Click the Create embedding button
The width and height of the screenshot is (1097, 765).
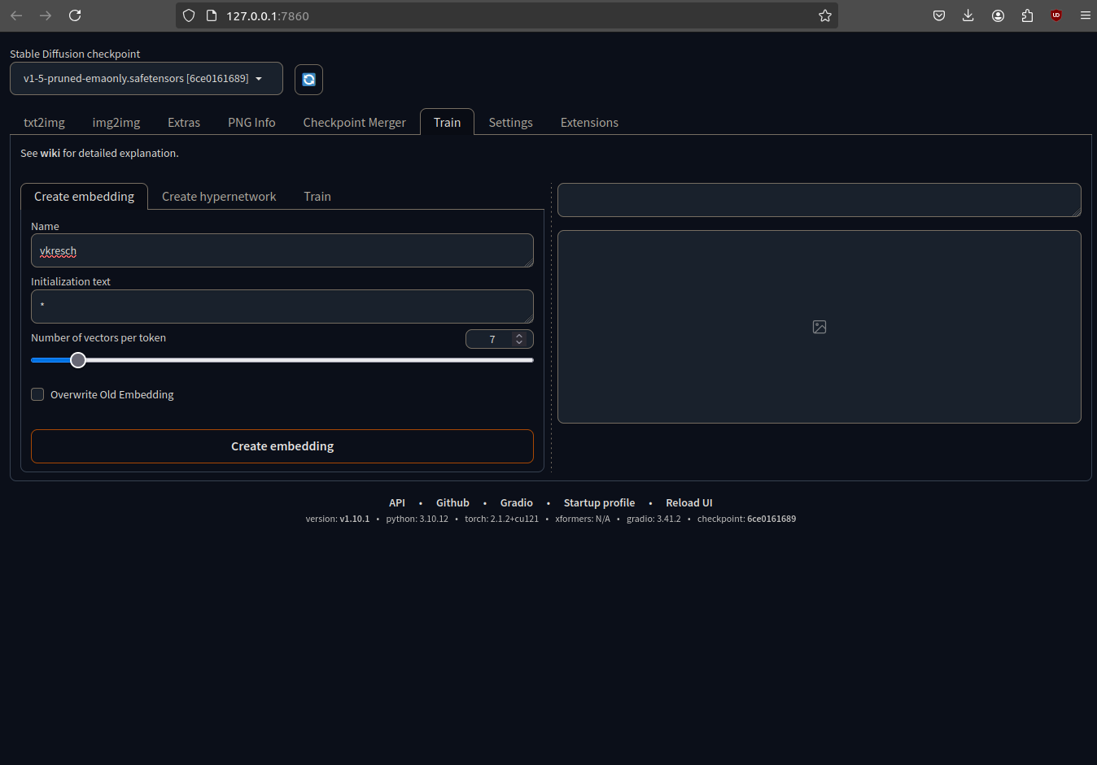coord(282,446)
